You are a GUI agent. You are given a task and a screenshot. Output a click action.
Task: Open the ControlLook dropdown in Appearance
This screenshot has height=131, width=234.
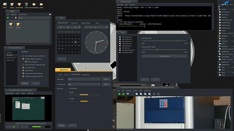pyautogui.click(x=84, y=84)
